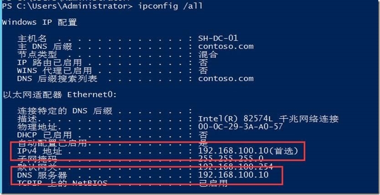Click the WINS 代理已启用 label
The image size is (380, 195).
click(x=54, y=71)
